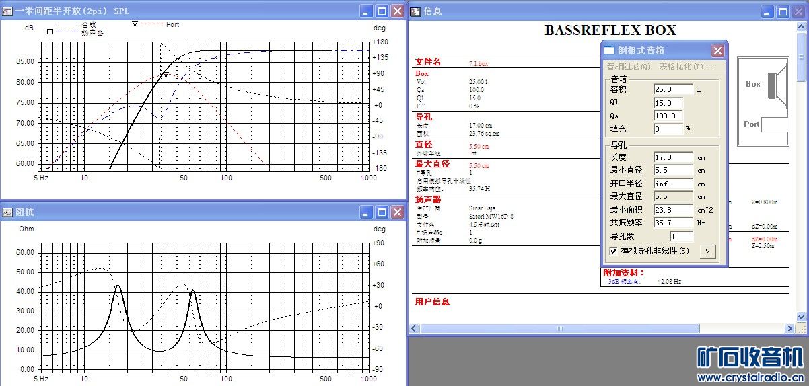Click the Z=0.800m text
This screenshot has width=809, height=386.
coord(764,202)
